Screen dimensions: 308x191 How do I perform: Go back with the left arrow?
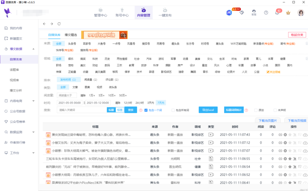coord(44,24)
